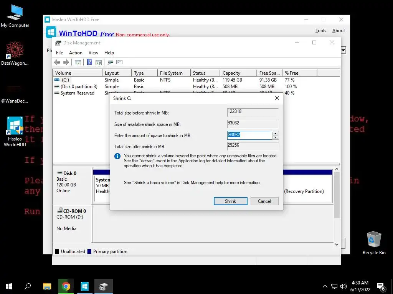Open taskbar search magnifier
Image resolution: width=393 pixels, height=294 pixels.
pos(28,286)
